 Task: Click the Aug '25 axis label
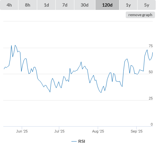(98, 131)
